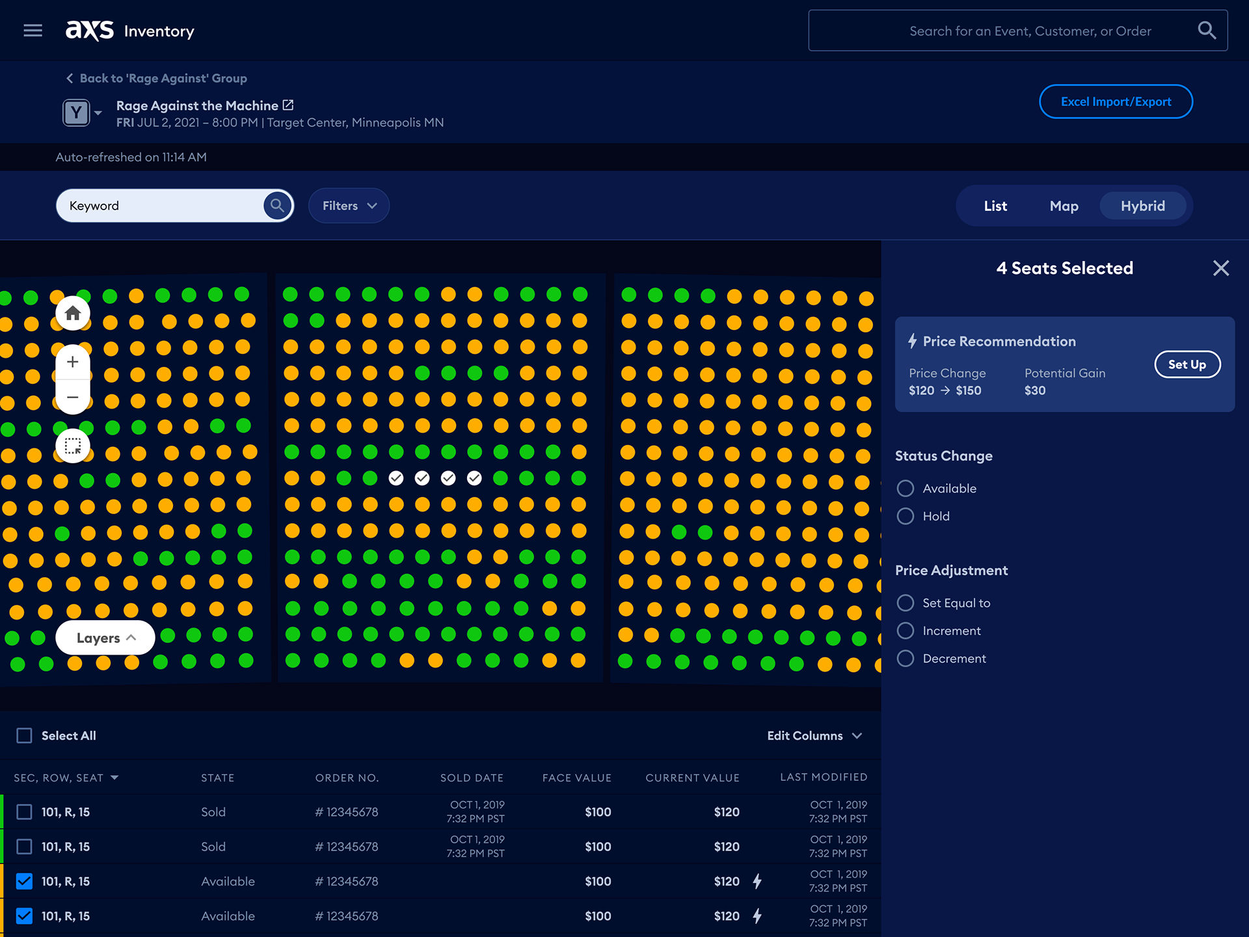This screenshot has width=1249, height=937.
Task: Click the lightning bolt on third table row
Action: 757,881
